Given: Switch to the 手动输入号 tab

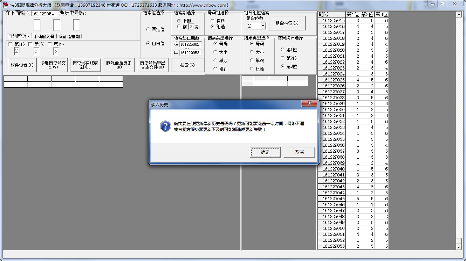Looking at the screenshot, I should pyautogui.click(x=44, y=36).
